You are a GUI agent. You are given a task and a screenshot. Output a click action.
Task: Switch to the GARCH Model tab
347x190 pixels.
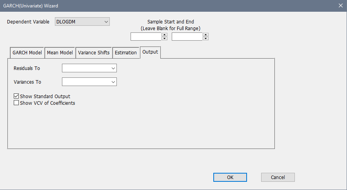click(27, 53)
